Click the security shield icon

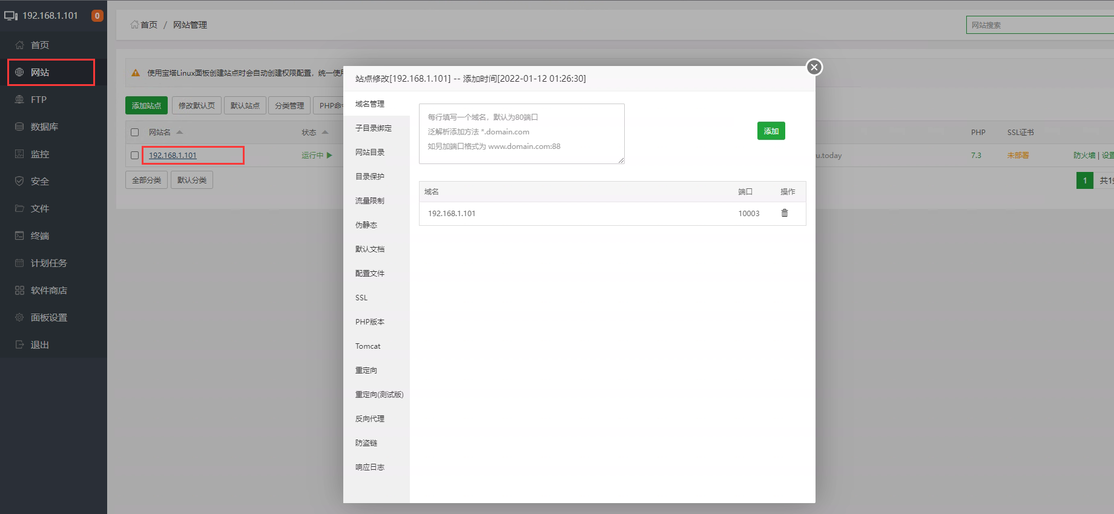[19, 181]
